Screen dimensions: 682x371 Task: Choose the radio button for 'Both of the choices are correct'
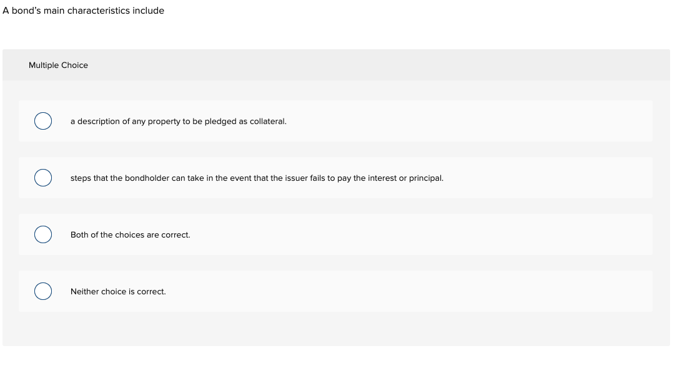tap(43, 234)
